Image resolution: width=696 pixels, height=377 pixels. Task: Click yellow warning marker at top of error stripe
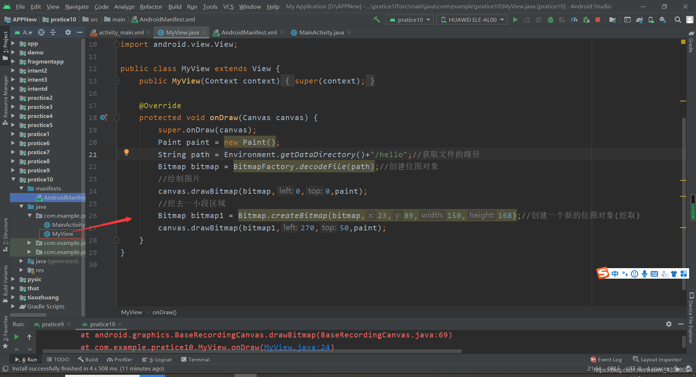pos(683,42)
